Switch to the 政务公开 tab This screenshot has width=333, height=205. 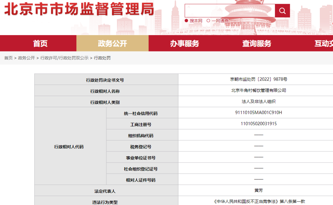(x=112, y=43)
